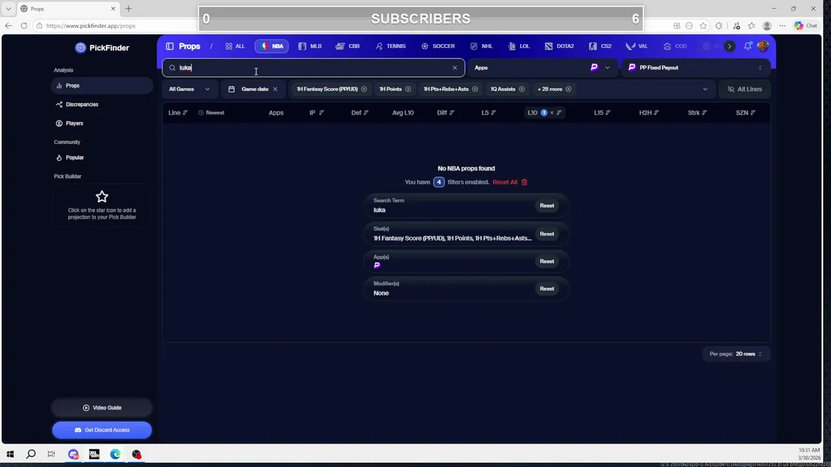
Task: Select the ALL sports tab
Action: point(235,46)
